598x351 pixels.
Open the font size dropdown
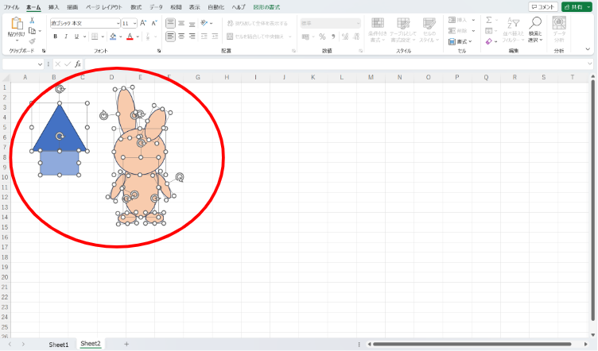[x=134, y=23]
